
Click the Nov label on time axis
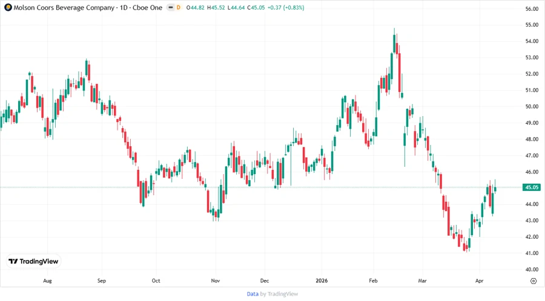pyautogui.click(x=216, y=280)
